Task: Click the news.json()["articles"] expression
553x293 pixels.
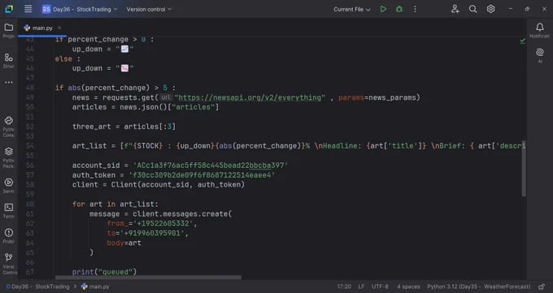Action: (169, 107)
